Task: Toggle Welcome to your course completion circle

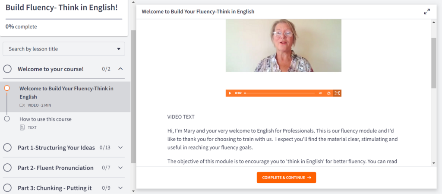Action: pyautogui.click(x=8, y=69)
